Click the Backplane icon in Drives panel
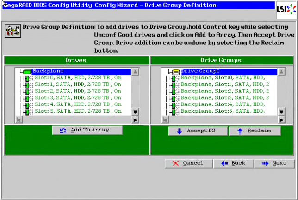The height and width of the screenshot is (200, 298). pyautogui.click(x=26, y=72)
